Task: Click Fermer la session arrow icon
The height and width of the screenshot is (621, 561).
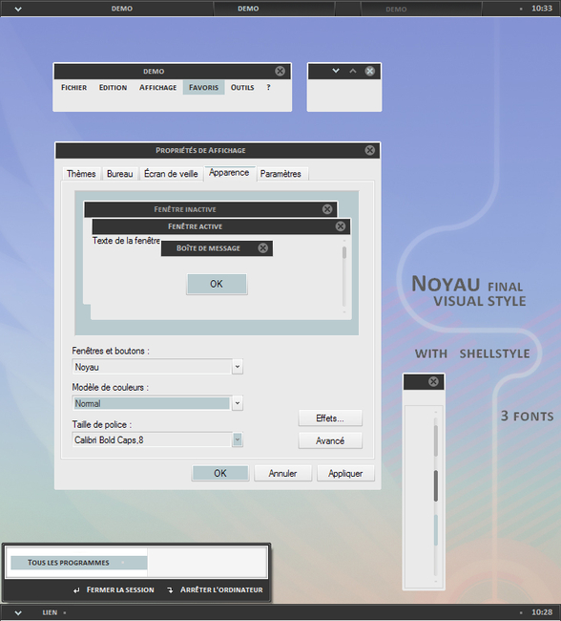Action: pyautogui.click(x=76, y=590)
